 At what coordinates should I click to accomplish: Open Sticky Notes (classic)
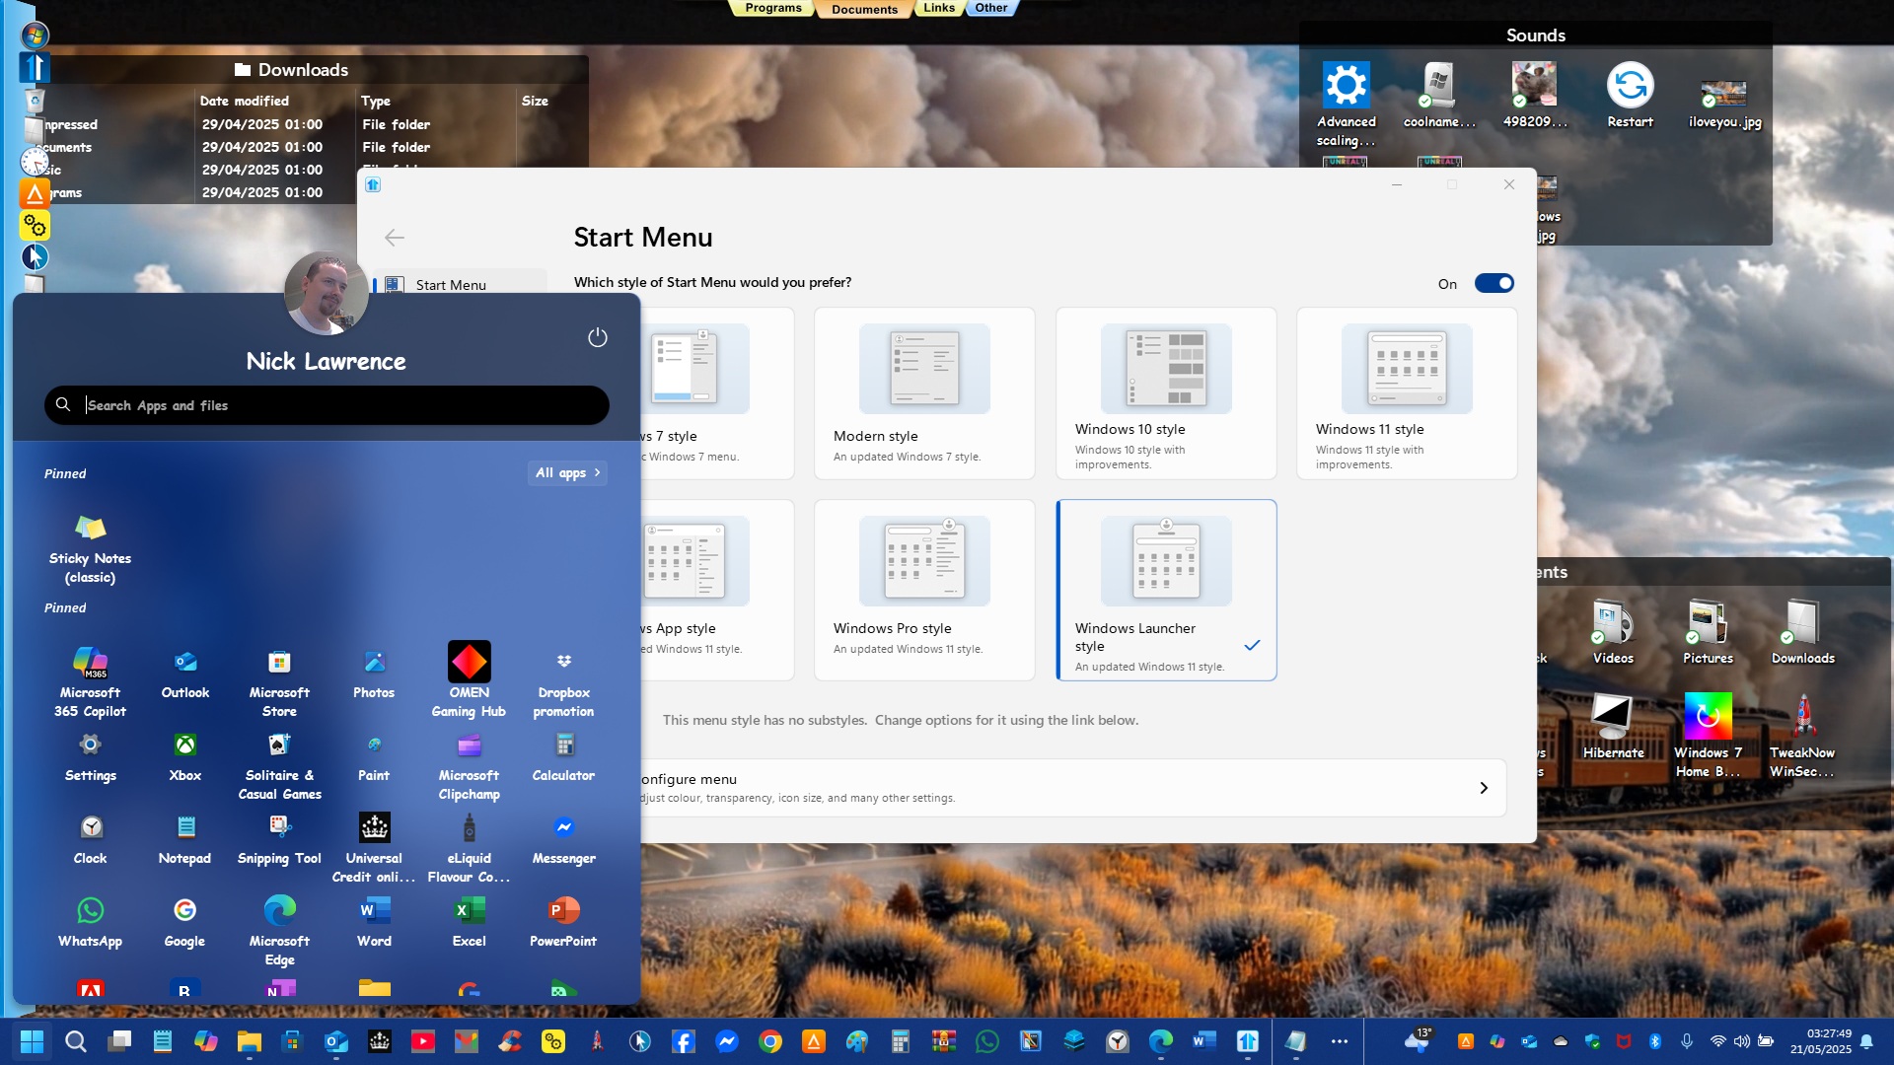coord(90,547)
